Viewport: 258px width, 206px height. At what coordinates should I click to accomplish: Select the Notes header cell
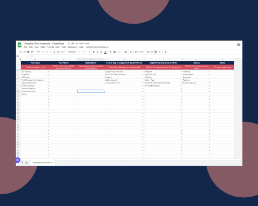(222, 63)
